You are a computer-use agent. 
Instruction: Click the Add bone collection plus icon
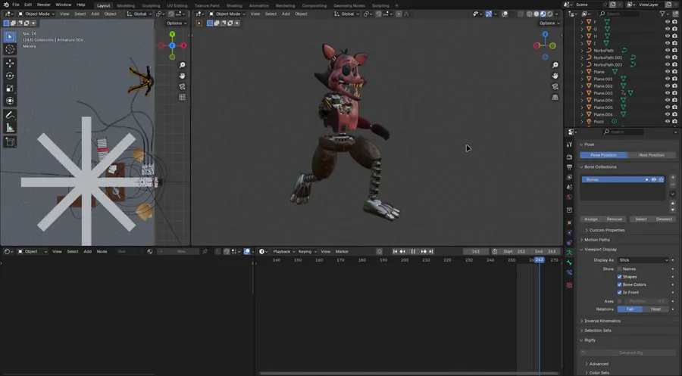pos(672,177)
